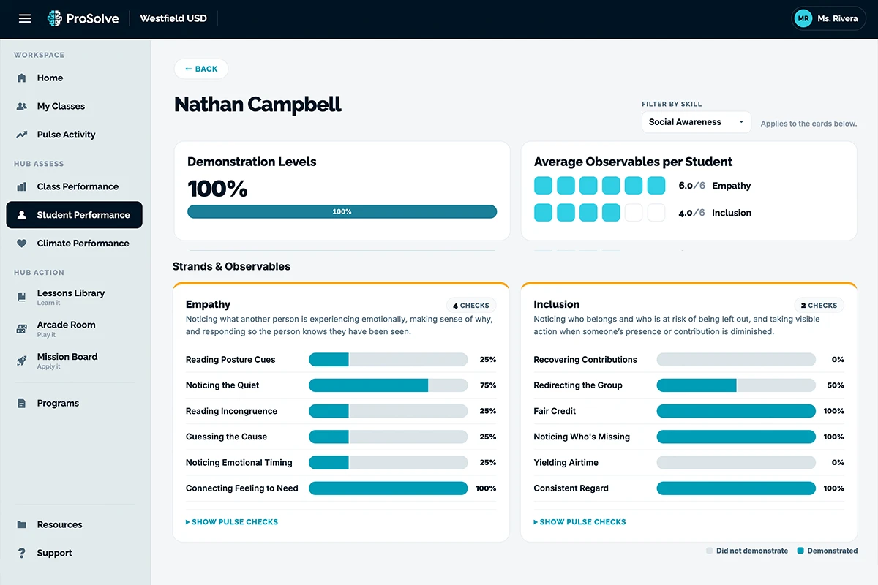
Task: Click the Resources folder icon
Action: (22, 525)
